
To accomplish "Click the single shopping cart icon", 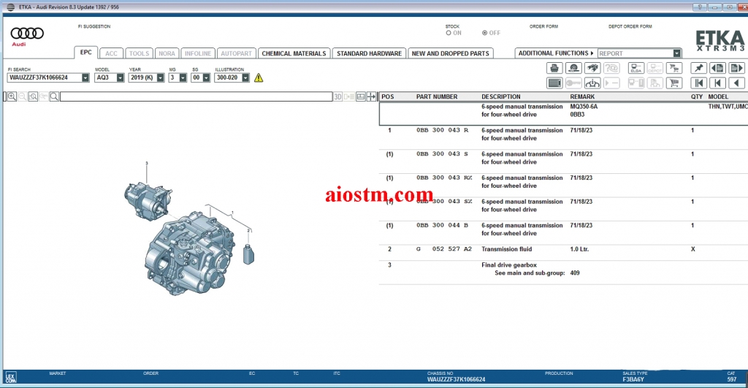I will coord(674,83).
